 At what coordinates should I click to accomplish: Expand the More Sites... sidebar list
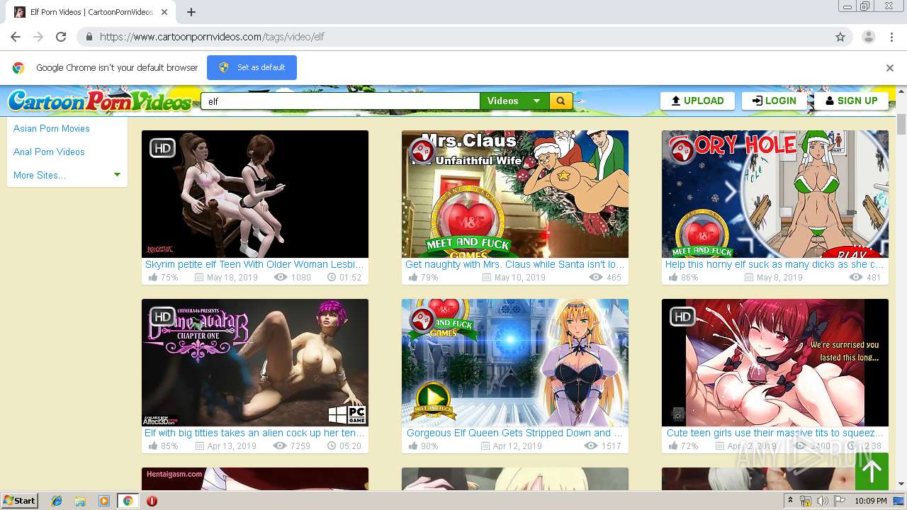67,175
